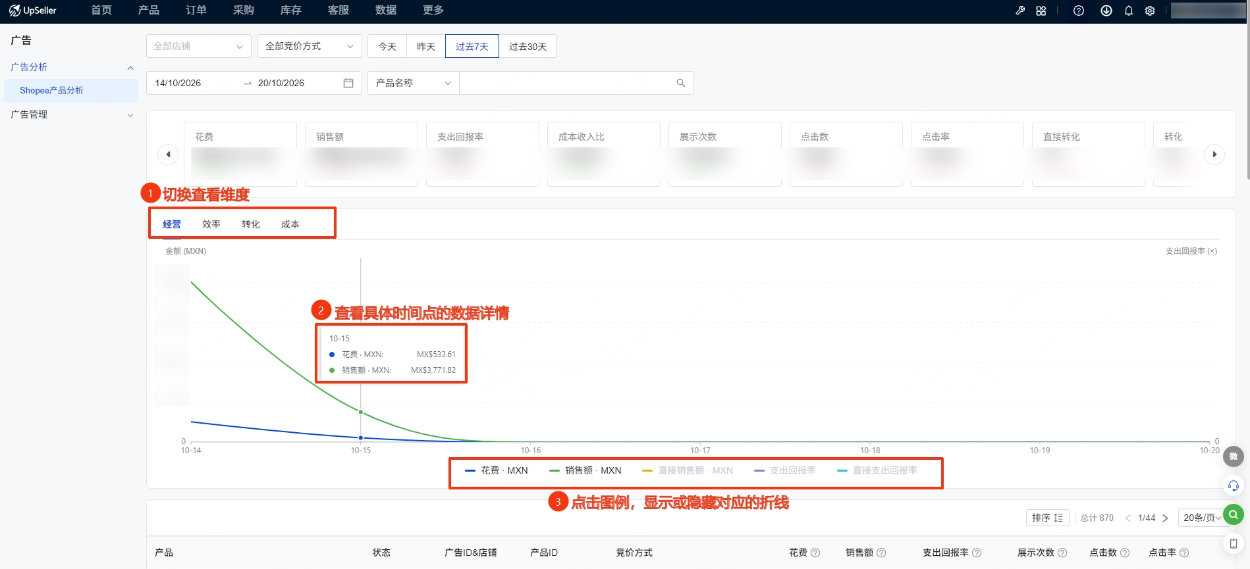Click the search magnifier in product search
The width and height of the screenshot is (1250, 569).
pyautogui.click(x=681, y=83)
